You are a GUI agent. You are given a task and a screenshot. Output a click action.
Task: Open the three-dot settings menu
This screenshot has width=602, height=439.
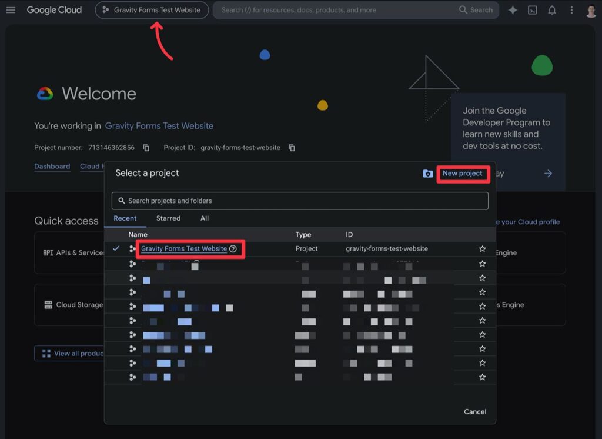coord(571,11)
